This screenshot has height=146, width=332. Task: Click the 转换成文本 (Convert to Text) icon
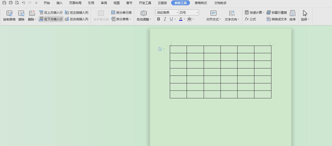[x=276, y=19]
